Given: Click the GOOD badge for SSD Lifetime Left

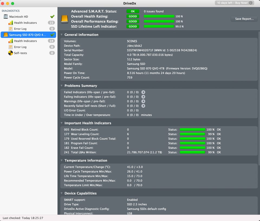Looking at the screenshot, I should (x=133, y=26).
